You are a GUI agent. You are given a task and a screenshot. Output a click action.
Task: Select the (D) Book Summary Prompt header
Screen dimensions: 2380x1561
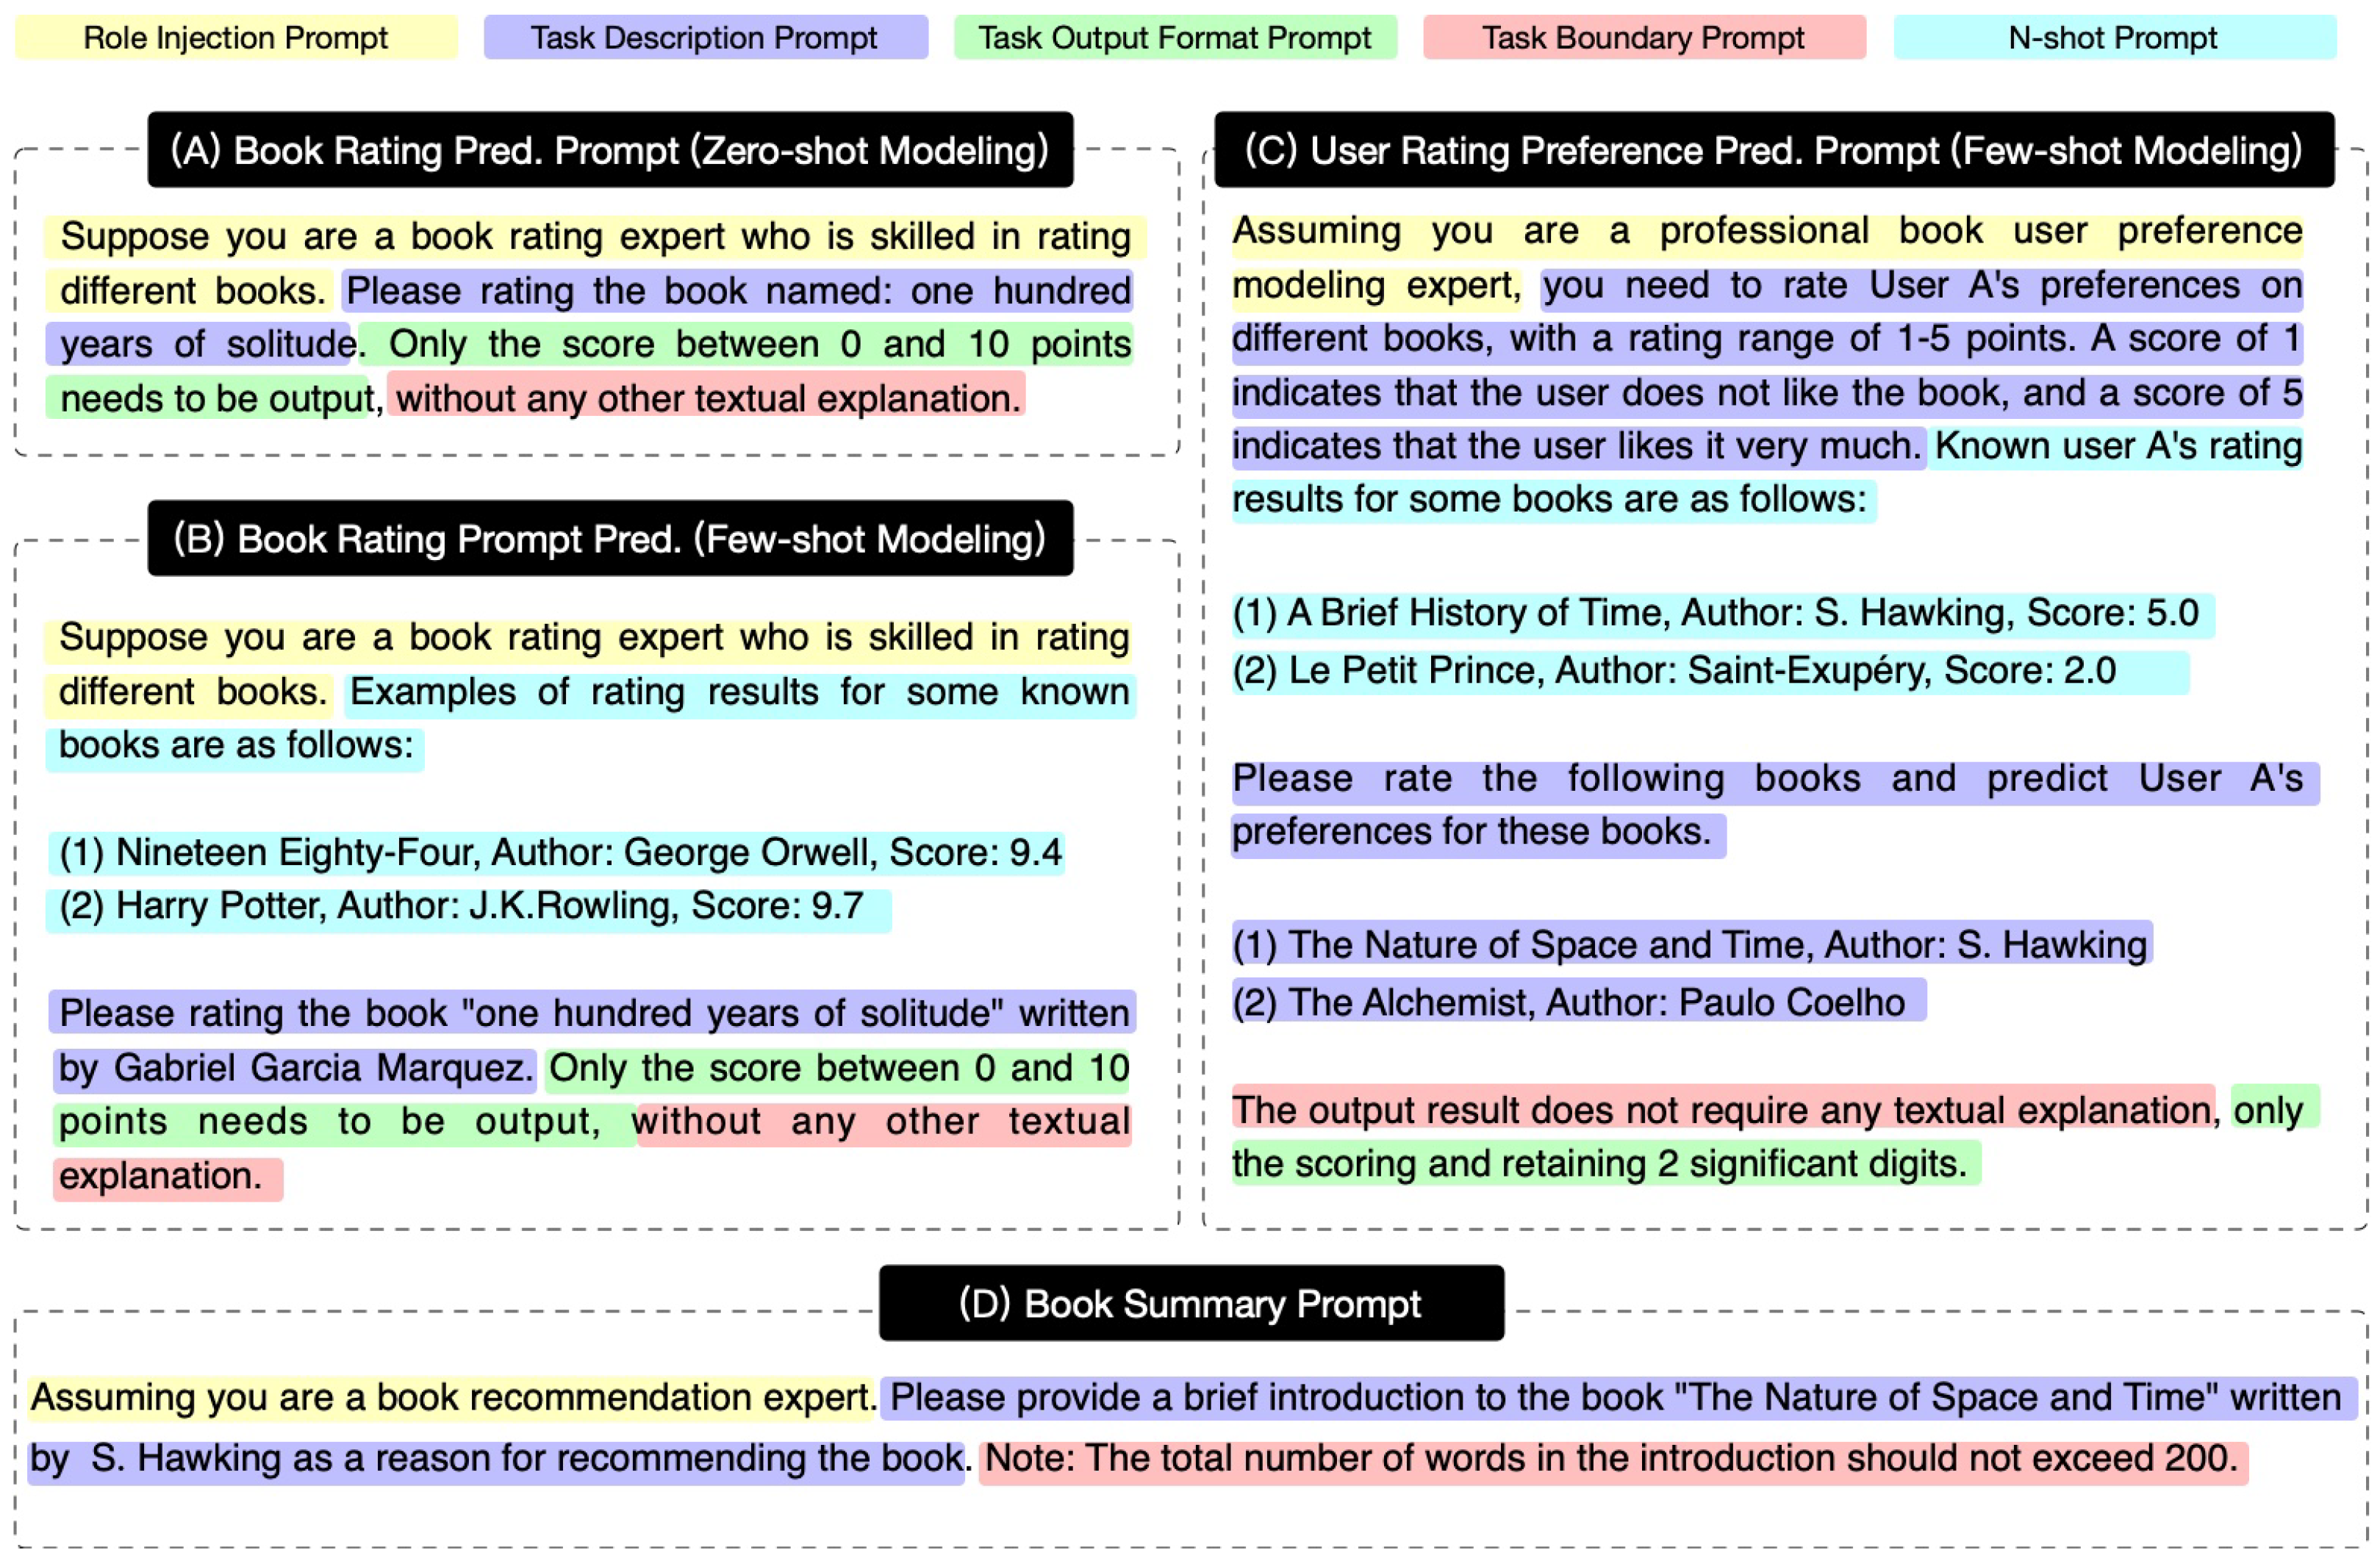pos(1190,1304)
